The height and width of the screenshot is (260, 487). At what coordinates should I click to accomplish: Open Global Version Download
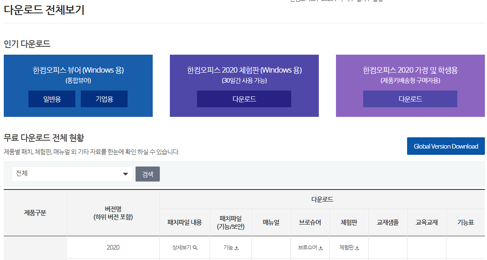446,146
